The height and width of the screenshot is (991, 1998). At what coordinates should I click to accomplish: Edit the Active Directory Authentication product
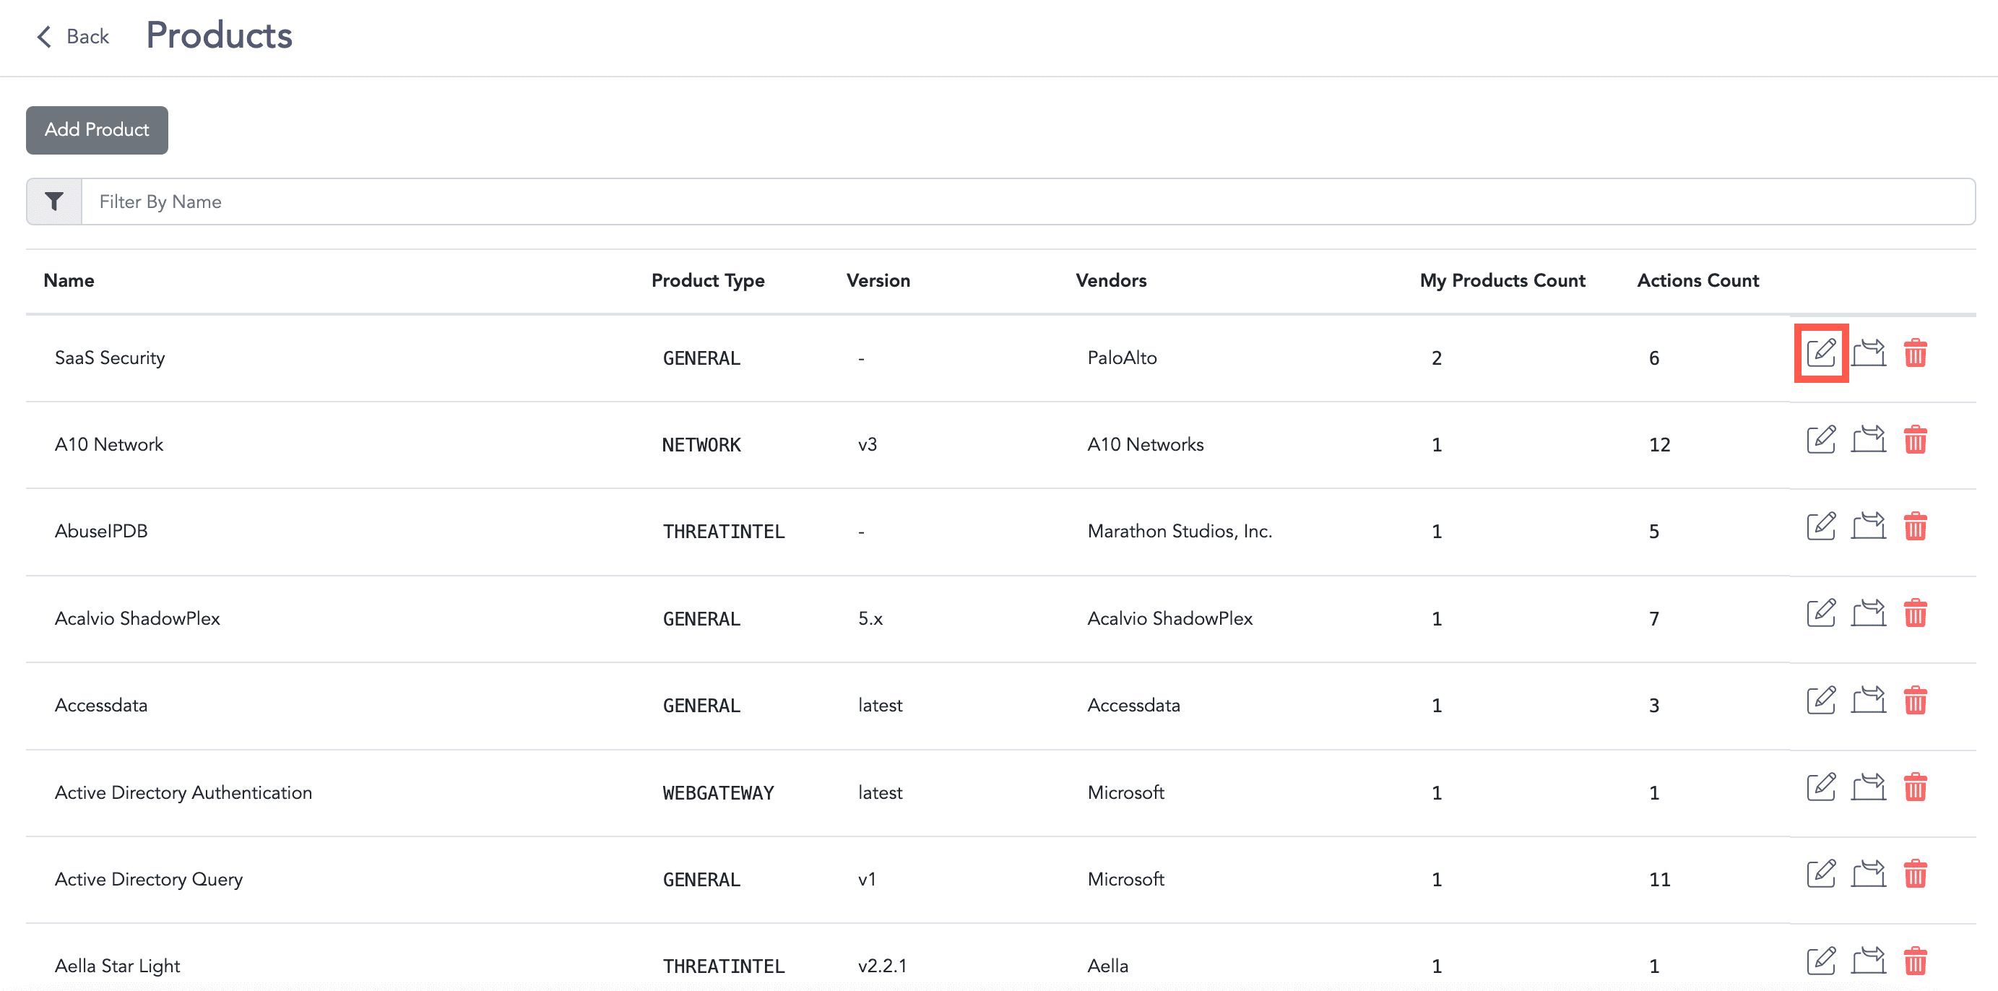(1821, 788)
